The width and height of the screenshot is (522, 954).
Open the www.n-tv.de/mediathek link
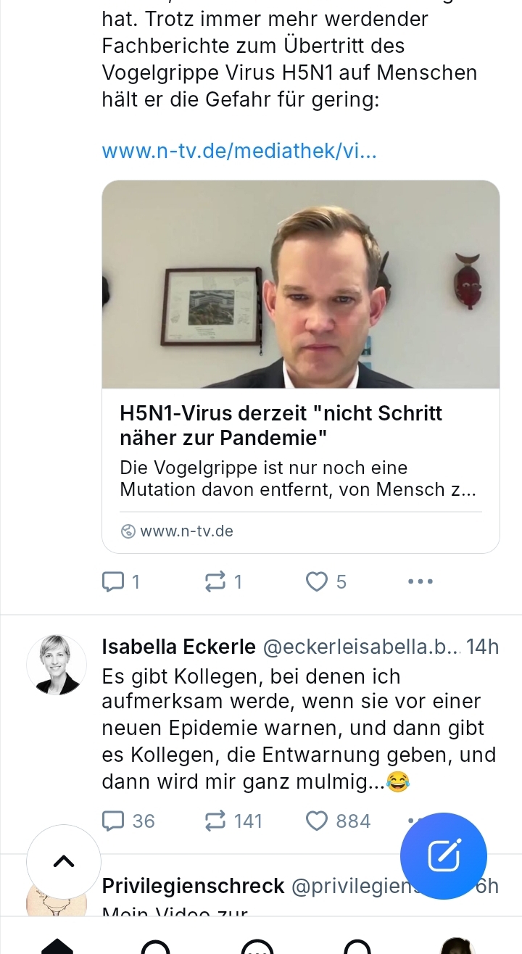[239, 151]
